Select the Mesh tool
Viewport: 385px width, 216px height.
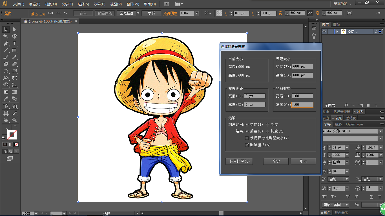tap(6, 92)
